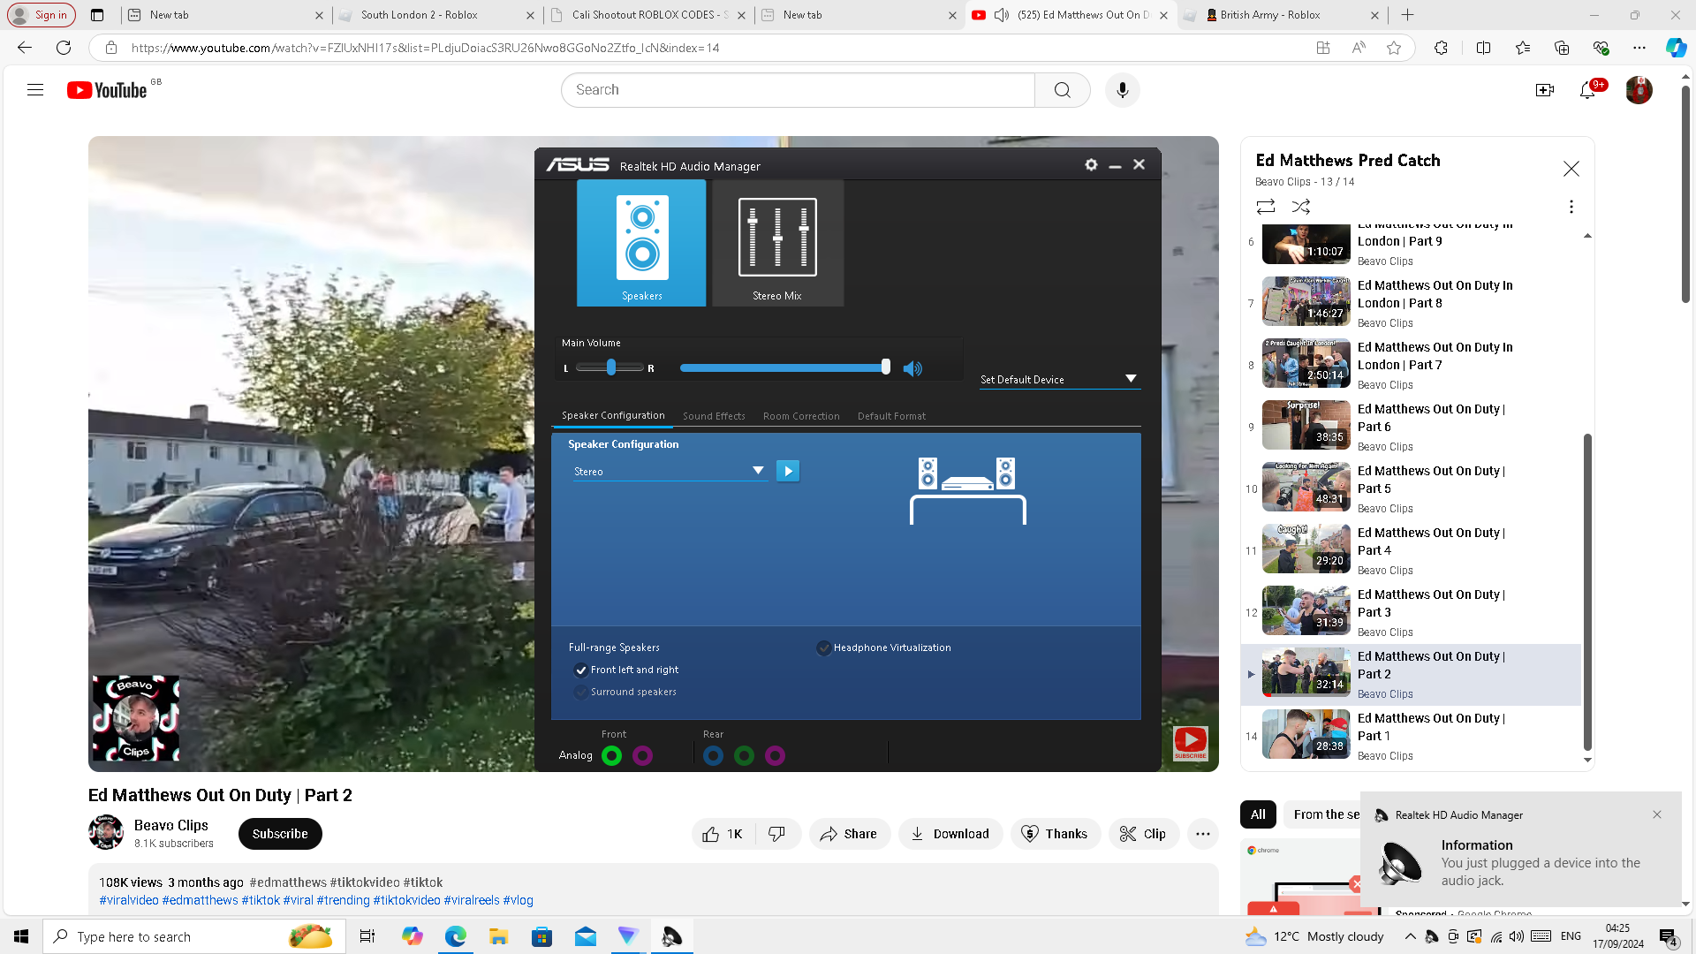The height and width of the screenshot is (954, 1696).
Task: Open YouTube notifications bell
Action: pyautogui.click(x=1587, y=90)
